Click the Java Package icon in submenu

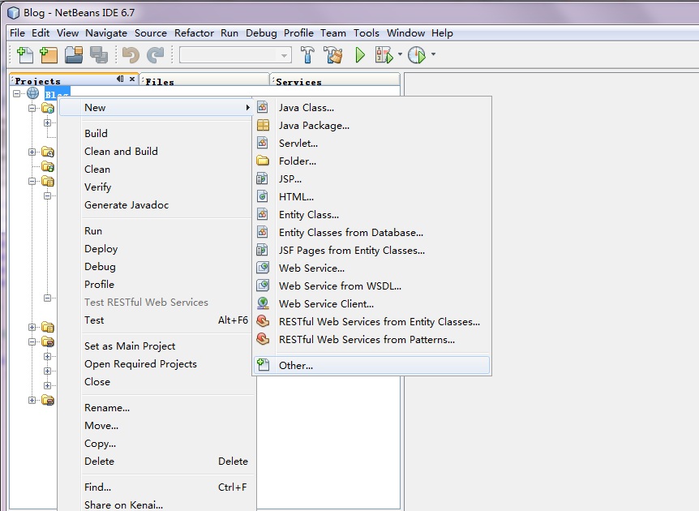coord(263,125)
